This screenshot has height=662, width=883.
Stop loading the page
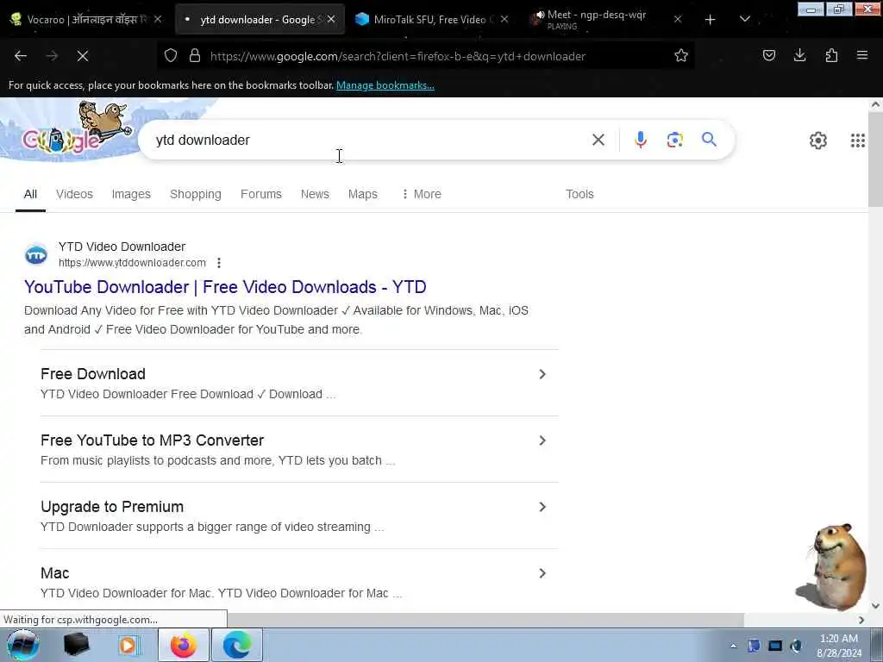(x=82, y=56)
